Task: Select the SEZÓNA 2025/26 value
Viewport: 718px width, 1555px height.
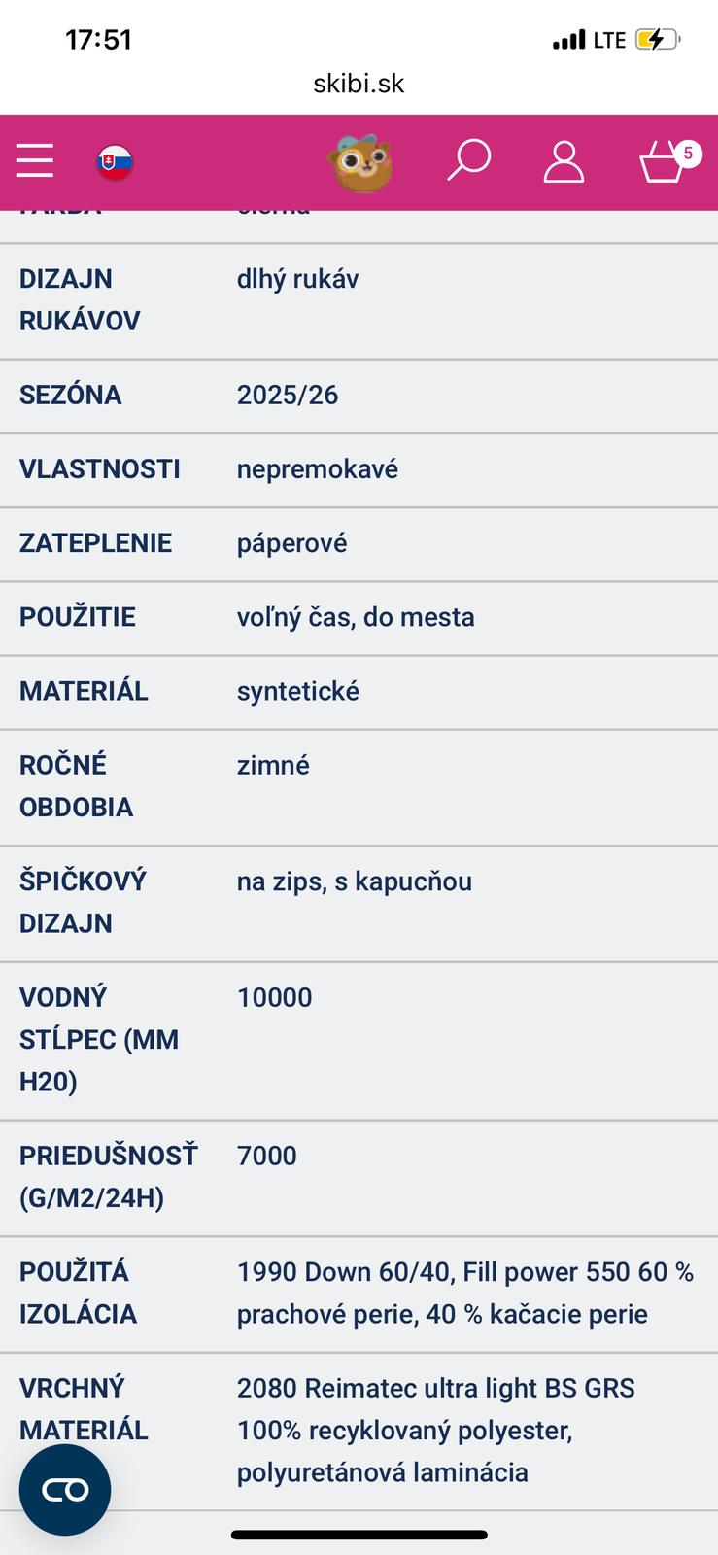Action: point(288,395)
